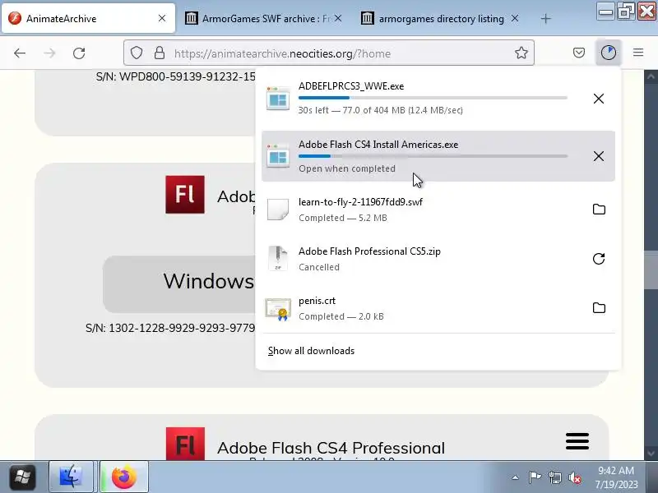This screenshot has width=658, height=493.
Task: Open the page hamburger menu
Action: pos(577,441)
